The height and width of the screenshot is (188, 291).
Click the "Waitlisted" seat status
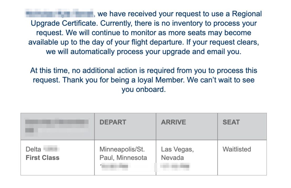coord(237,149)
